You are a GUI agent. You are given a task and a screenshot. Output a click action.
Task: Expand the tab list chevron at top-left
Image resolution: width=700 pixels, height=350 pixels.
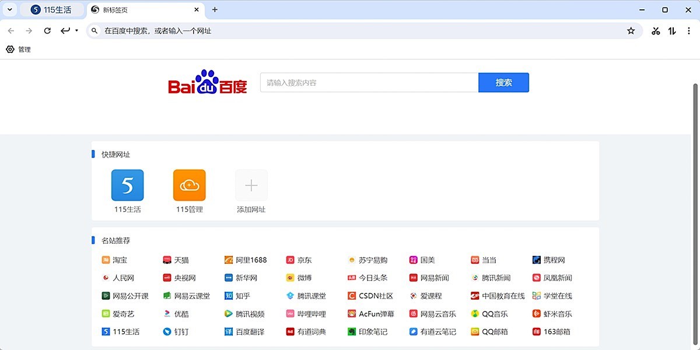tap(10, 10)
